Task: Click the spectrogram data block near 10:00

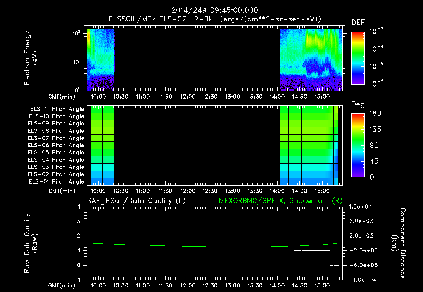Action: 101,59
